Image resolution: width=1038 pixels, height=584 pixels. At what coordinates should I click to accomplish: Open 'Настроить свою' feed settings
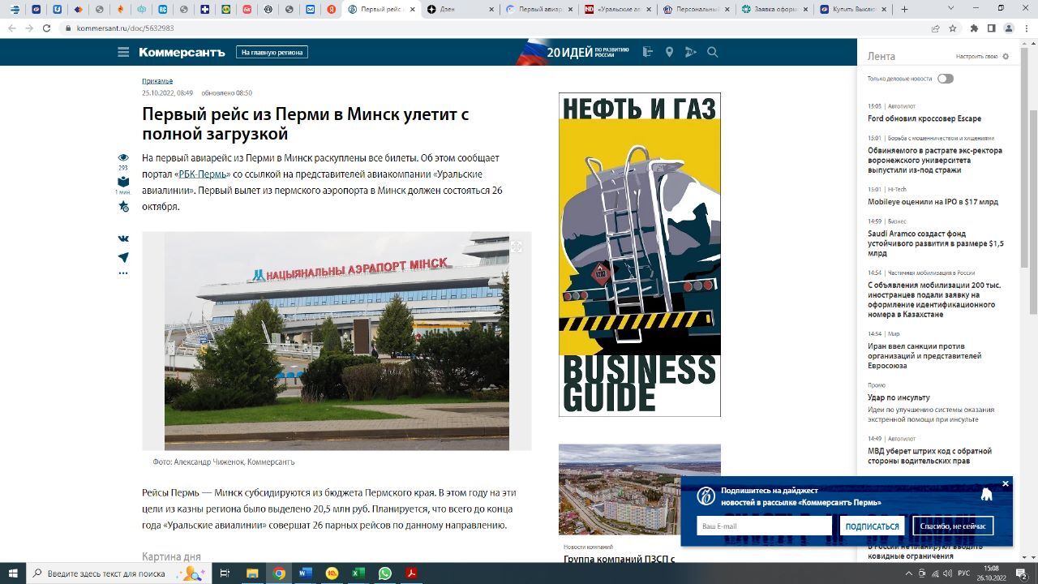(982, 57)
